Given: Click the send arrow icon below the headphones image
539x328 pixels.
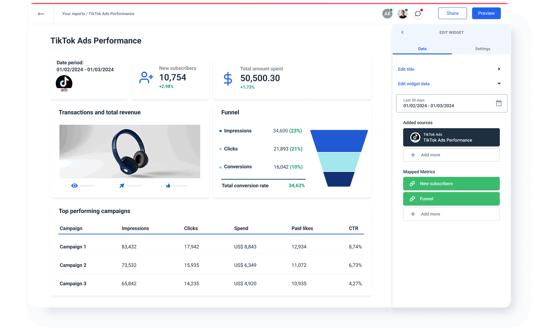Looking at the screenshot, I should (x=122, y=185).
